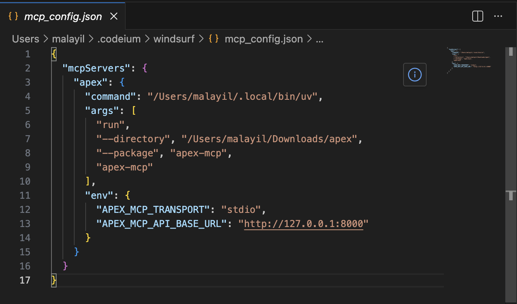
Task: Click line number 10 in gutter
Action: coord(25,181)
